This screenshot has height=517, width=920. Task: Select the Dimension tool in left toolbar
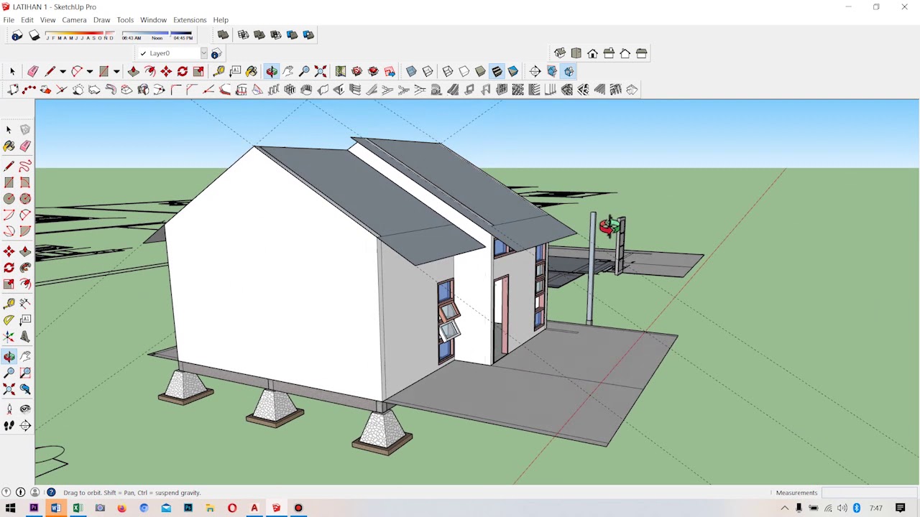(25, 302)
